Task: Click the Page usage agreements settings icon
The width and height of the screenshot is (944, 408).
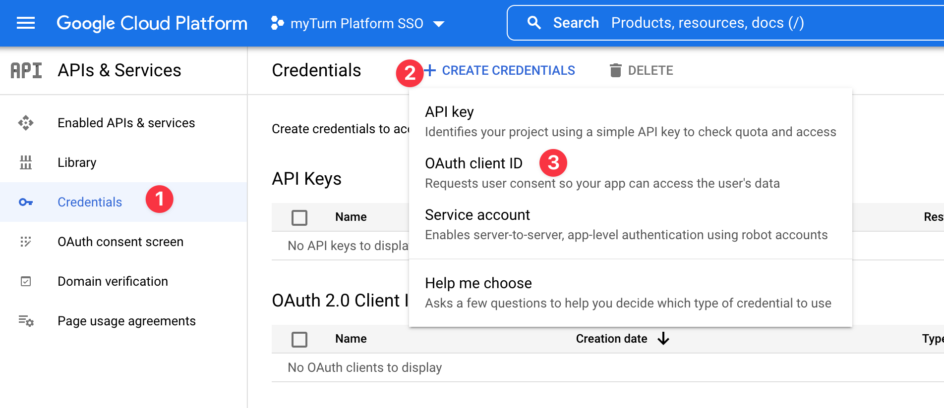Action: tap(26, 321)
